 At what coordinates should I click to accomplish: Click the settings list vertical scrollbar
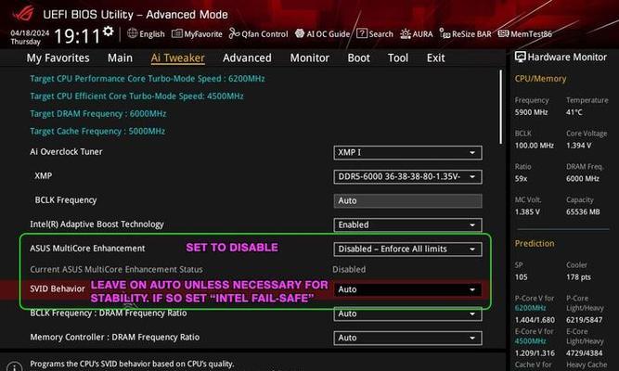pos(501,108)
